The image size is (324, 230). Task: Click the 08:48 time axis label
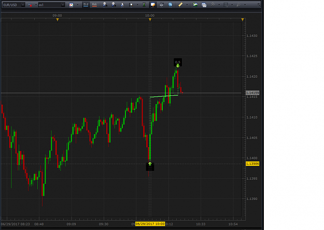(x=39, y=224)
